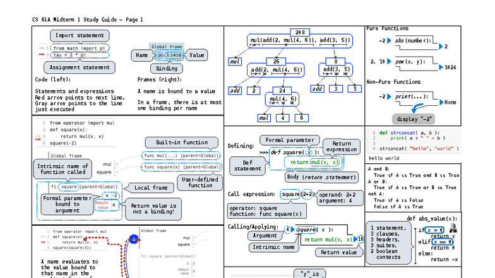Click the 'strconcat( "hello", "world" )' call line

pos(419,149)
